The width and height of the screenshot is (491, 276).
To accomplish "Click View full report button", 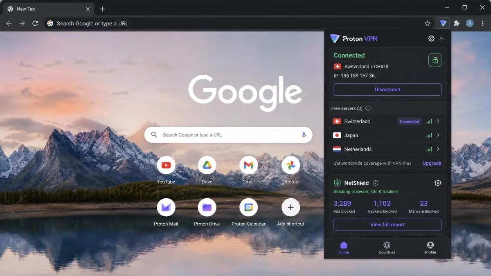I will click(387, 224).
